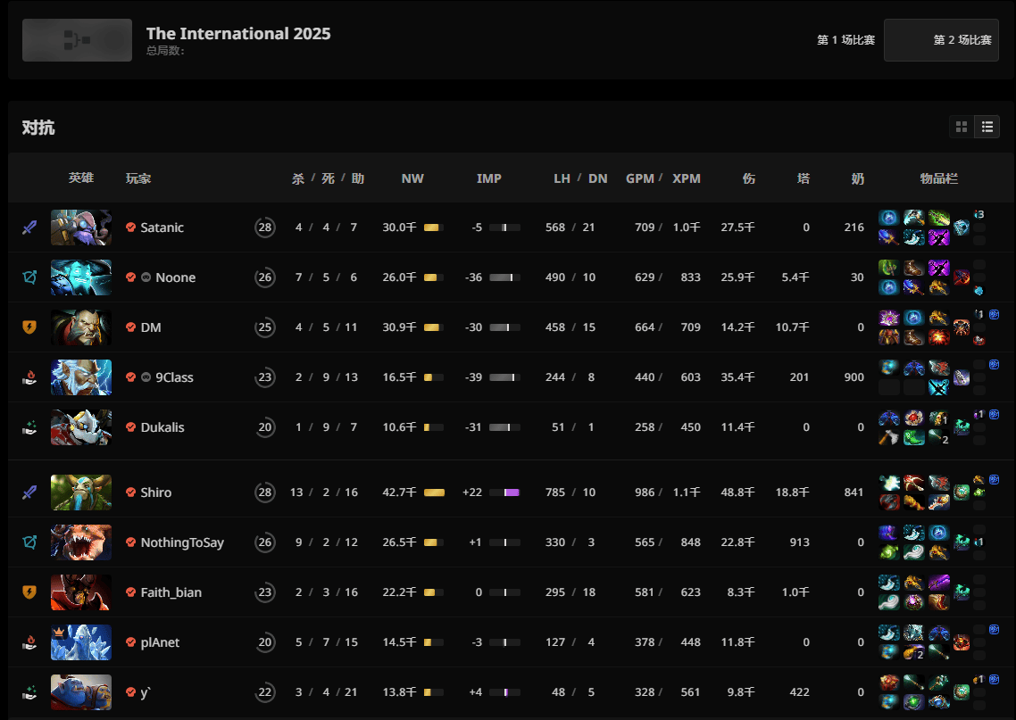Click Shiro's safe lane sword role icon
Screen dimensions: 1016x720
pyautogui.click(x=29, y=492)
